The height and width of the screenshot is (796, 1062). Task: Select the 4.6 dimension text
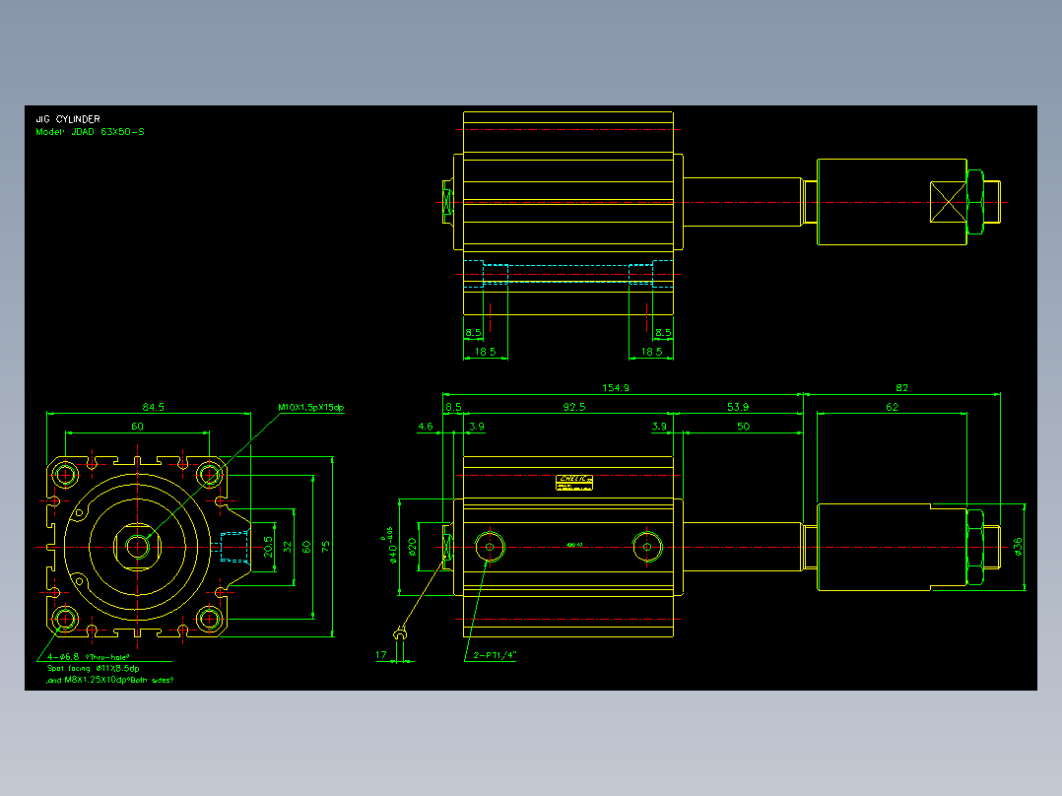(x=425, y=427)
